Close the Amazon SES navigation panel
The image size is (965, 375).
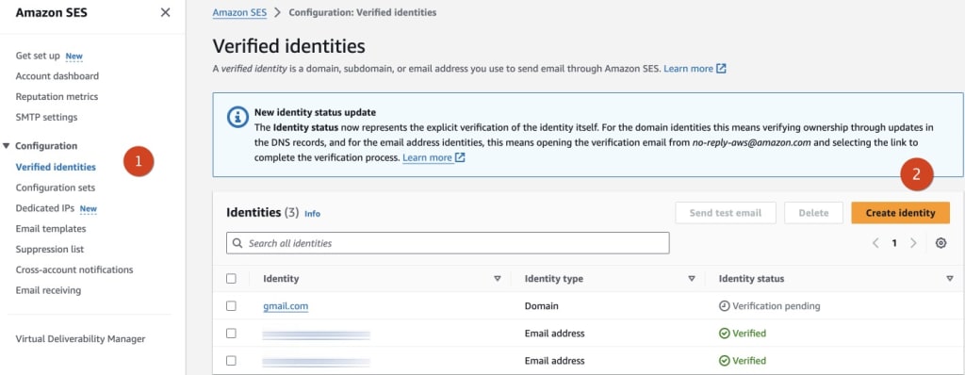(x=165, y=12)
